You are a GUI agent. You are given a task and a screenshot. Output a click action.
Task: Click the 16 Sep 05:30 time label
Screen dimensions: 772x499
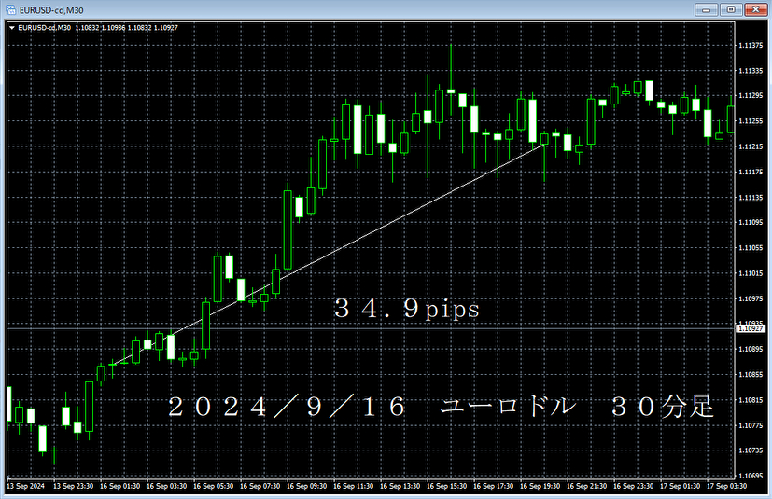[213, 486]
